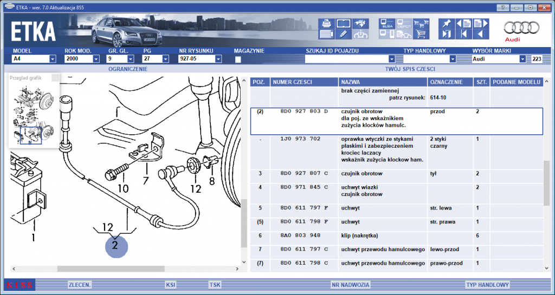The height and width of the screenshot is (295, 555).
Task: Open the GR. GL. dropdown showing 9
Action: pos(131,59)
